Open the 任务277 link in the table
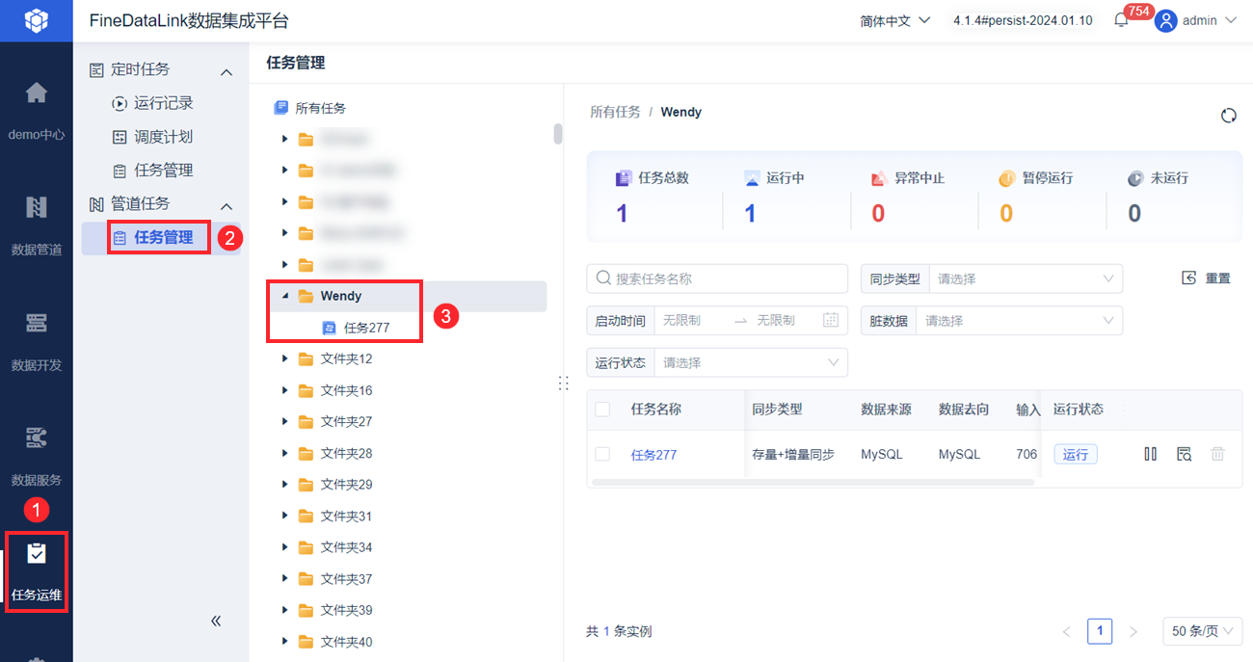The width and height of the screenshot is (1253, 662). pyautogui.click(x=653, y=455)
